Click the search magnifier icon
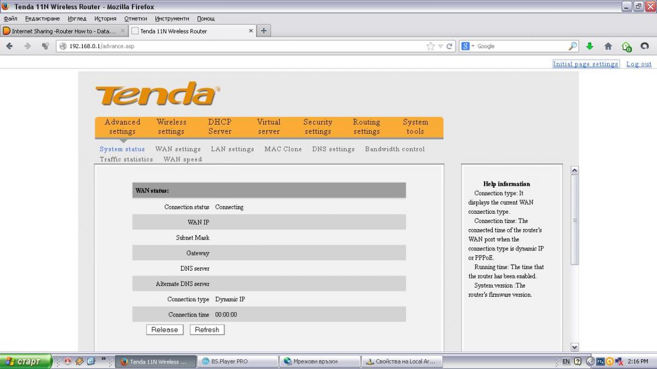 point(573,46)
